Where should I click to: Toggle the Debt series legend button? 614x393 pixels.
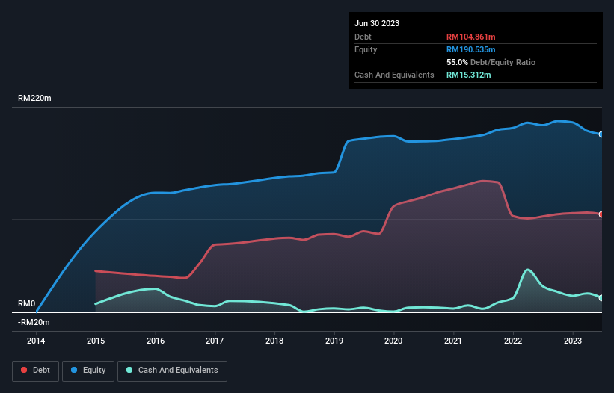click(35, 371)
